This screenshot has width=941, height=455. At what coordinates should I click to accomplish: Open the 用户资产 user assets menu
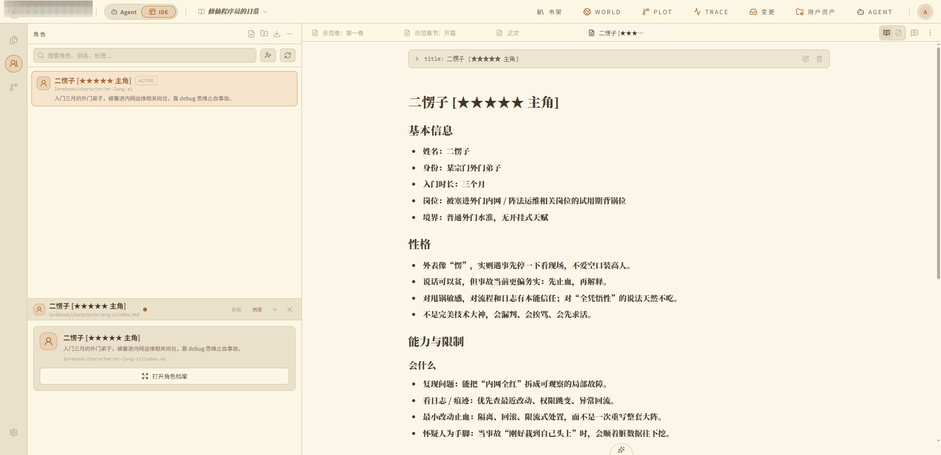click(816, 12)
